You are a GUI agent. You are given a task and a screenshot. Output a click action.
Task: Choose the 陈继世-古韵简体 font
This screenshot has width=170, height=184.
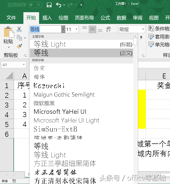click(x=82, y=138)
